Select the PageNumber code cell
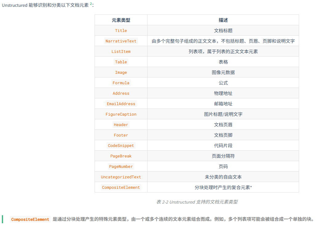Viewport: 316px width, 226px height. [x=121, y=167]
